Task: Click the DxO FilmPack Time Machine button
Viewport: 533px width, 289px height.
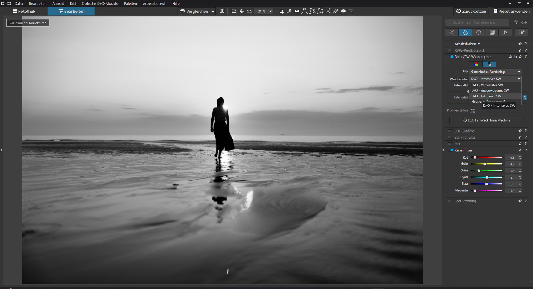Action: click(486, 120)
